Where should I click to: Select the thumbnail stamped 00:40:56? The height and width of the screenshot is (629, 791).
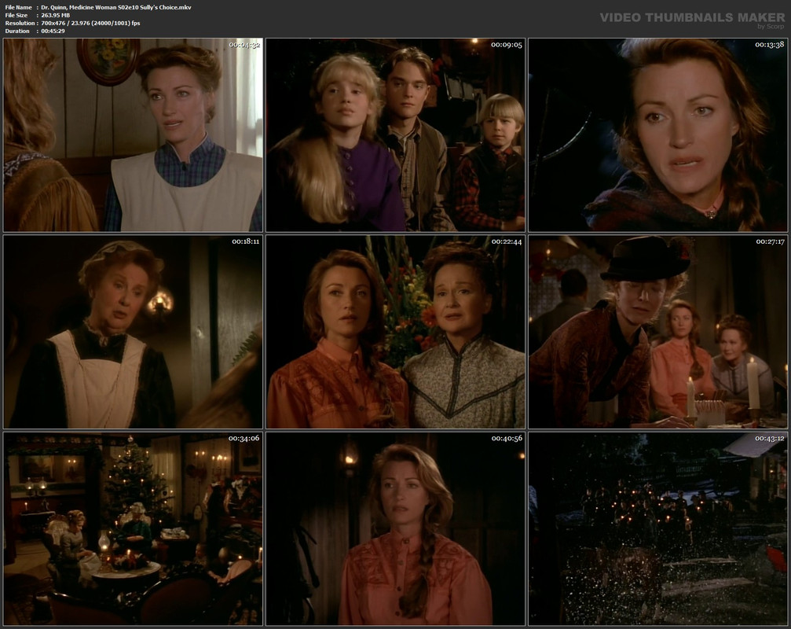[x=396, y=528]
